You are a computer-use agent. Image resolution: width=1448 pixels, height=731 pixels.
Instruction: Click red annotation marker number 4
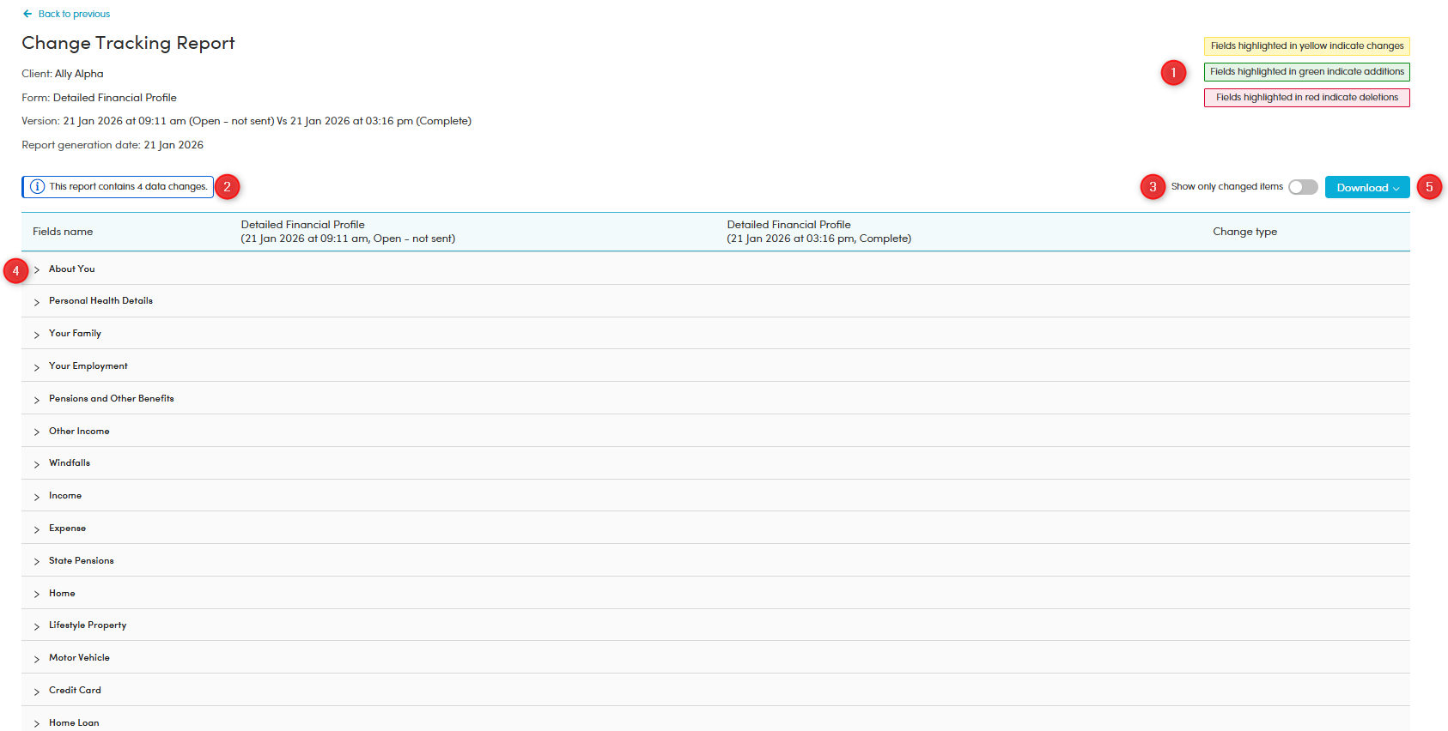[x=15, y=270]
